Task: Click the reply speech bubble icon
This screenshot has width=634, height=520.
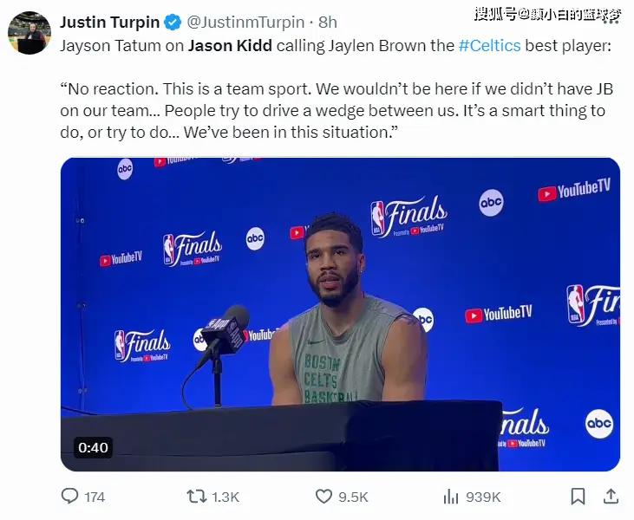Action: point(69,496)
